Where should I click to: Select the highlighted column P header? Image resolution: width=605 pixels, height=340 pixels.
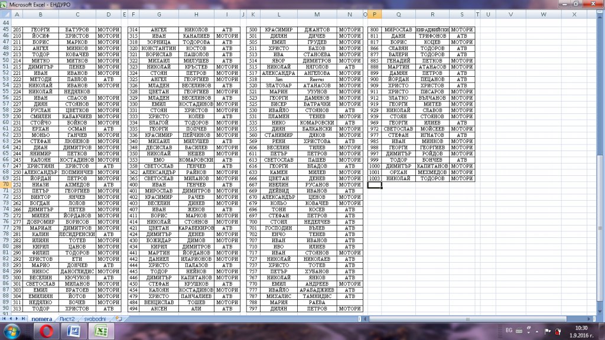(x=374, y=14)
